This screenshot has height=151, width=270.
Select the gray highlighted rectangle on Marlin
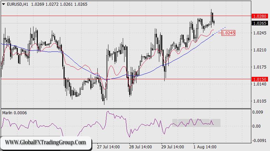(x=196, y=123)
